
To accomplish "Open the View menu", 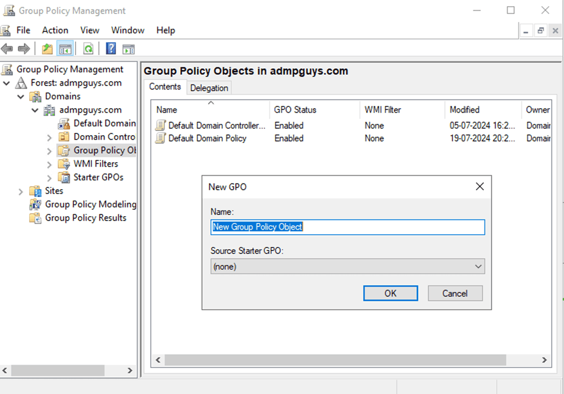I will 89,30.
